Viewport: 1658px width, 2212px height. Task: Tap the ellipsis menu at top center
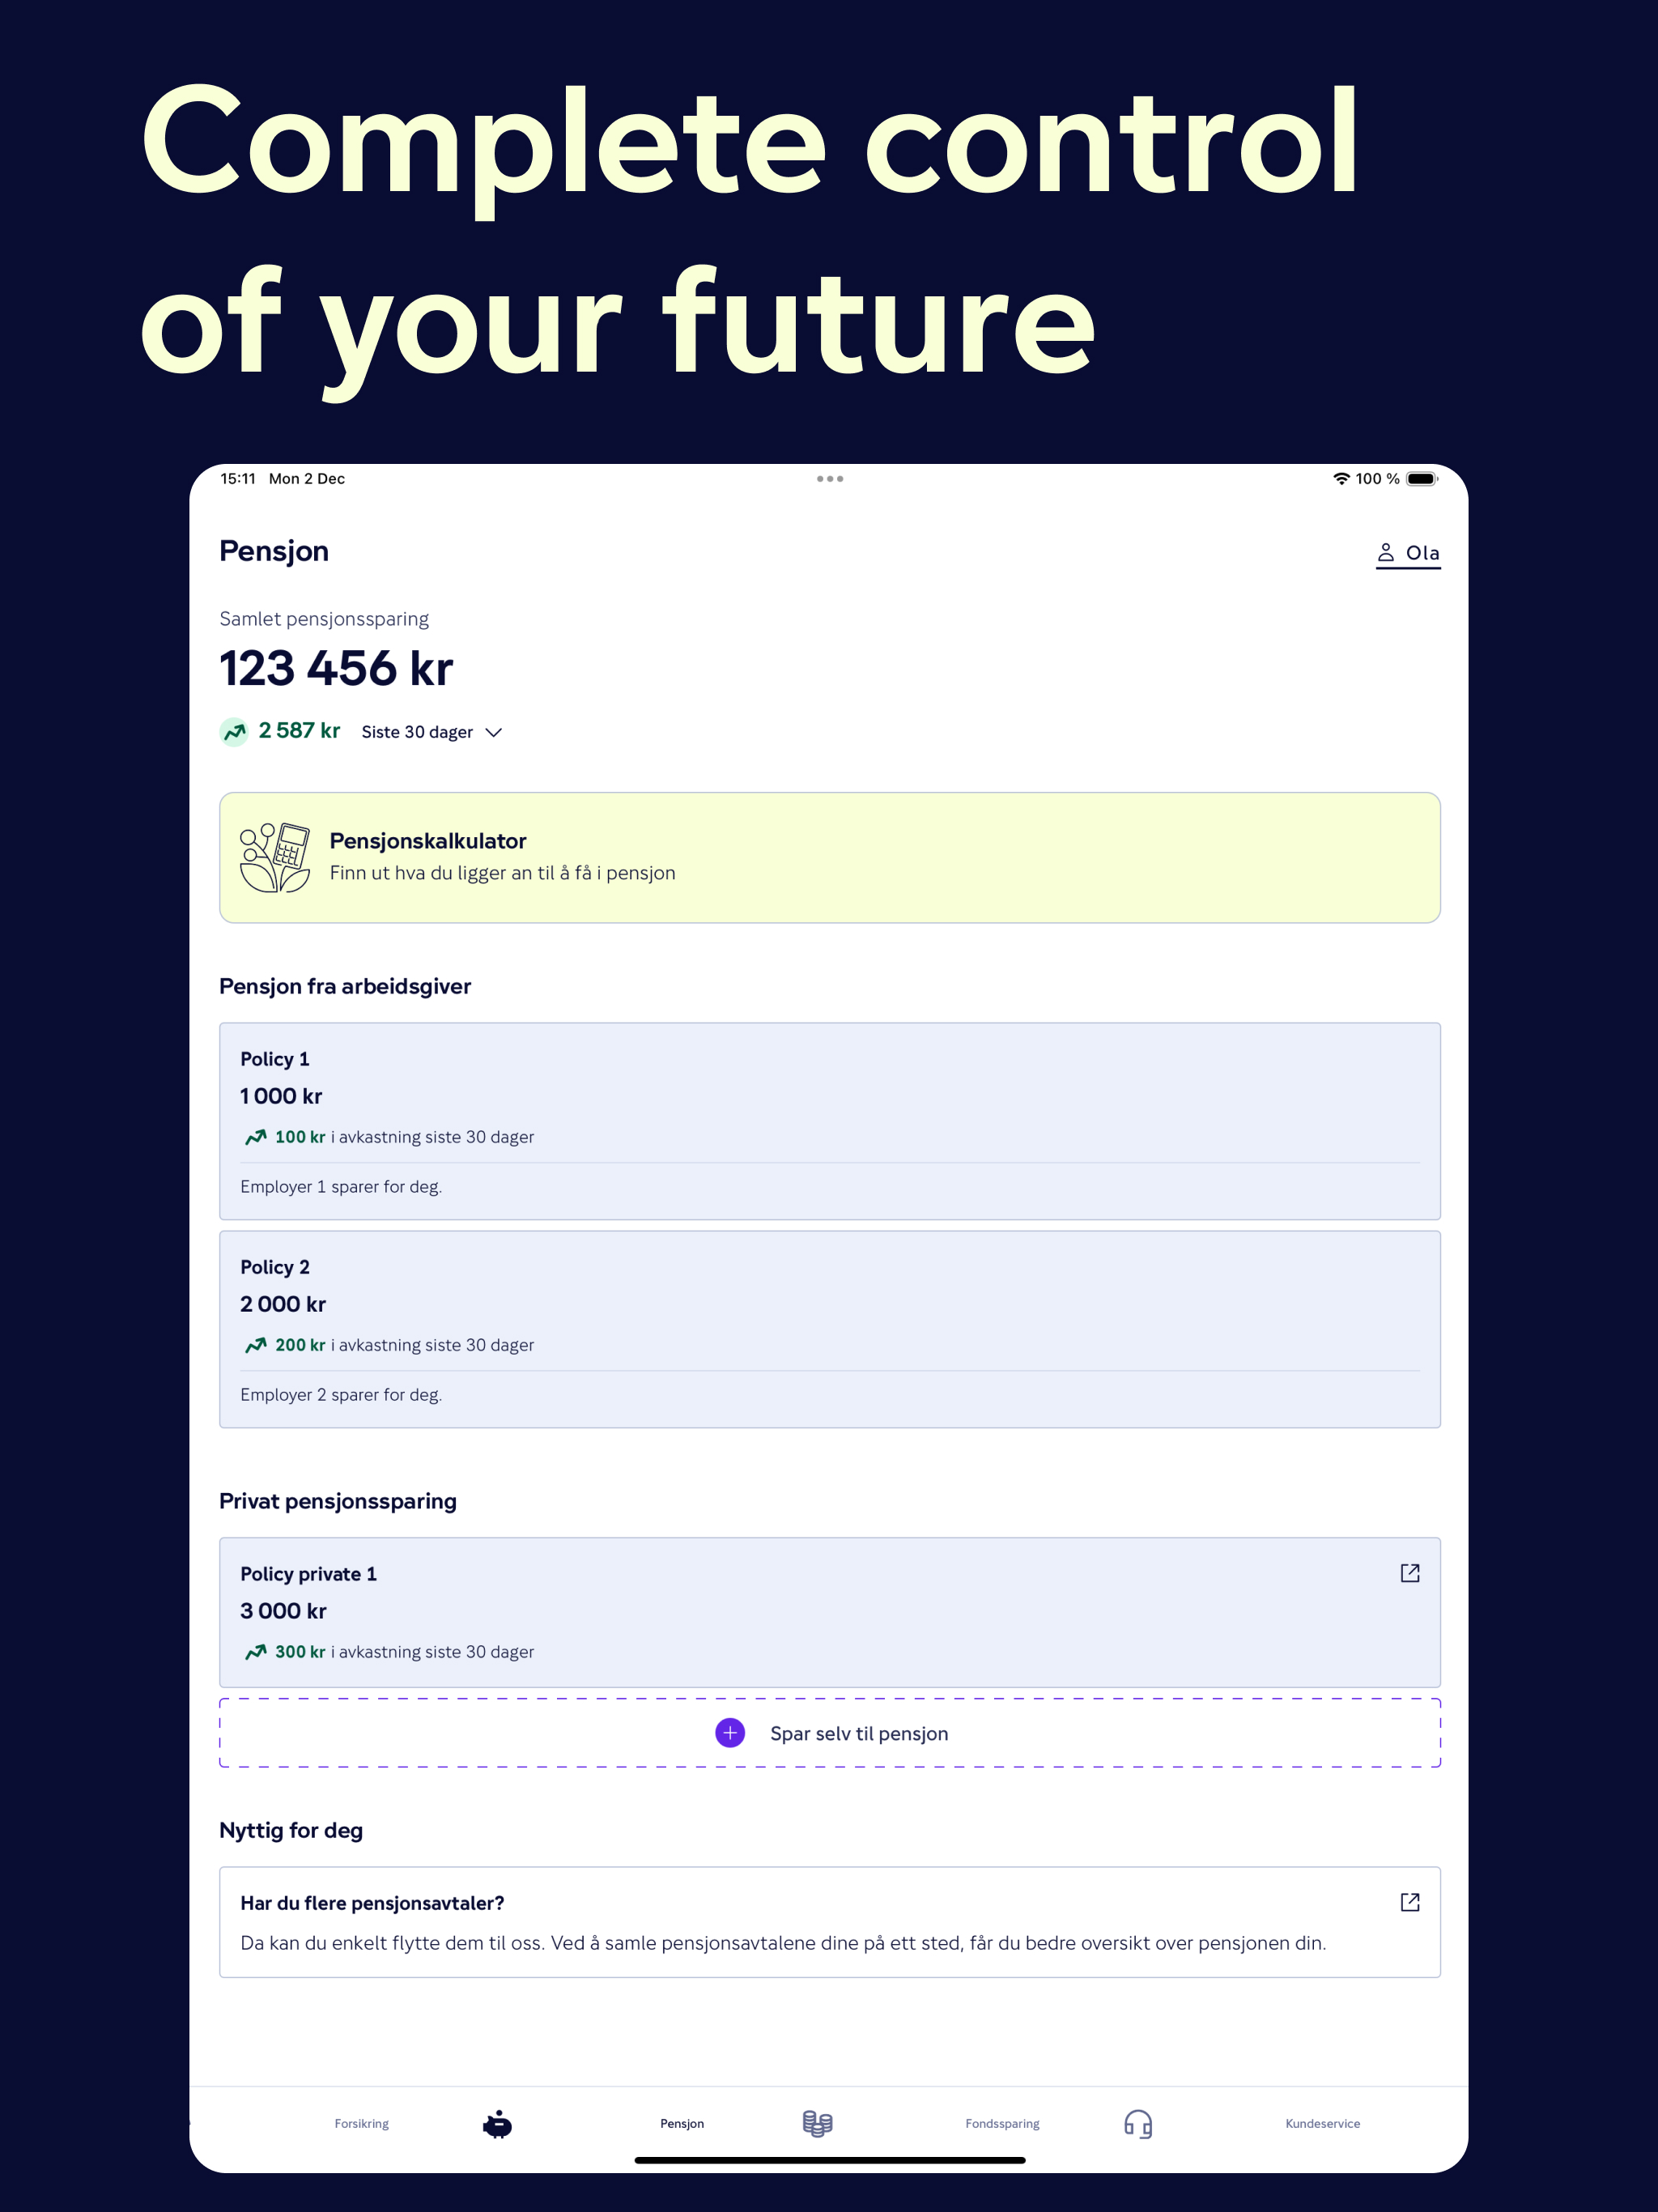coord(829,478)
